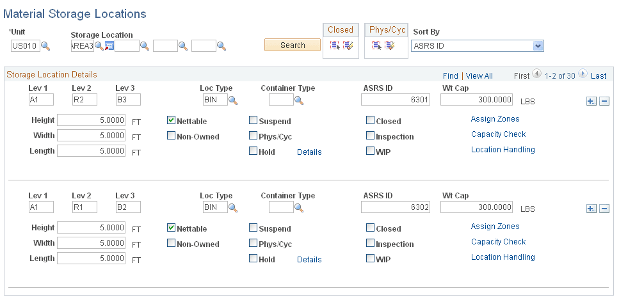Tick Closed checkbox in the second location
This screenshot has width=619, height=302.
(370, 227)
